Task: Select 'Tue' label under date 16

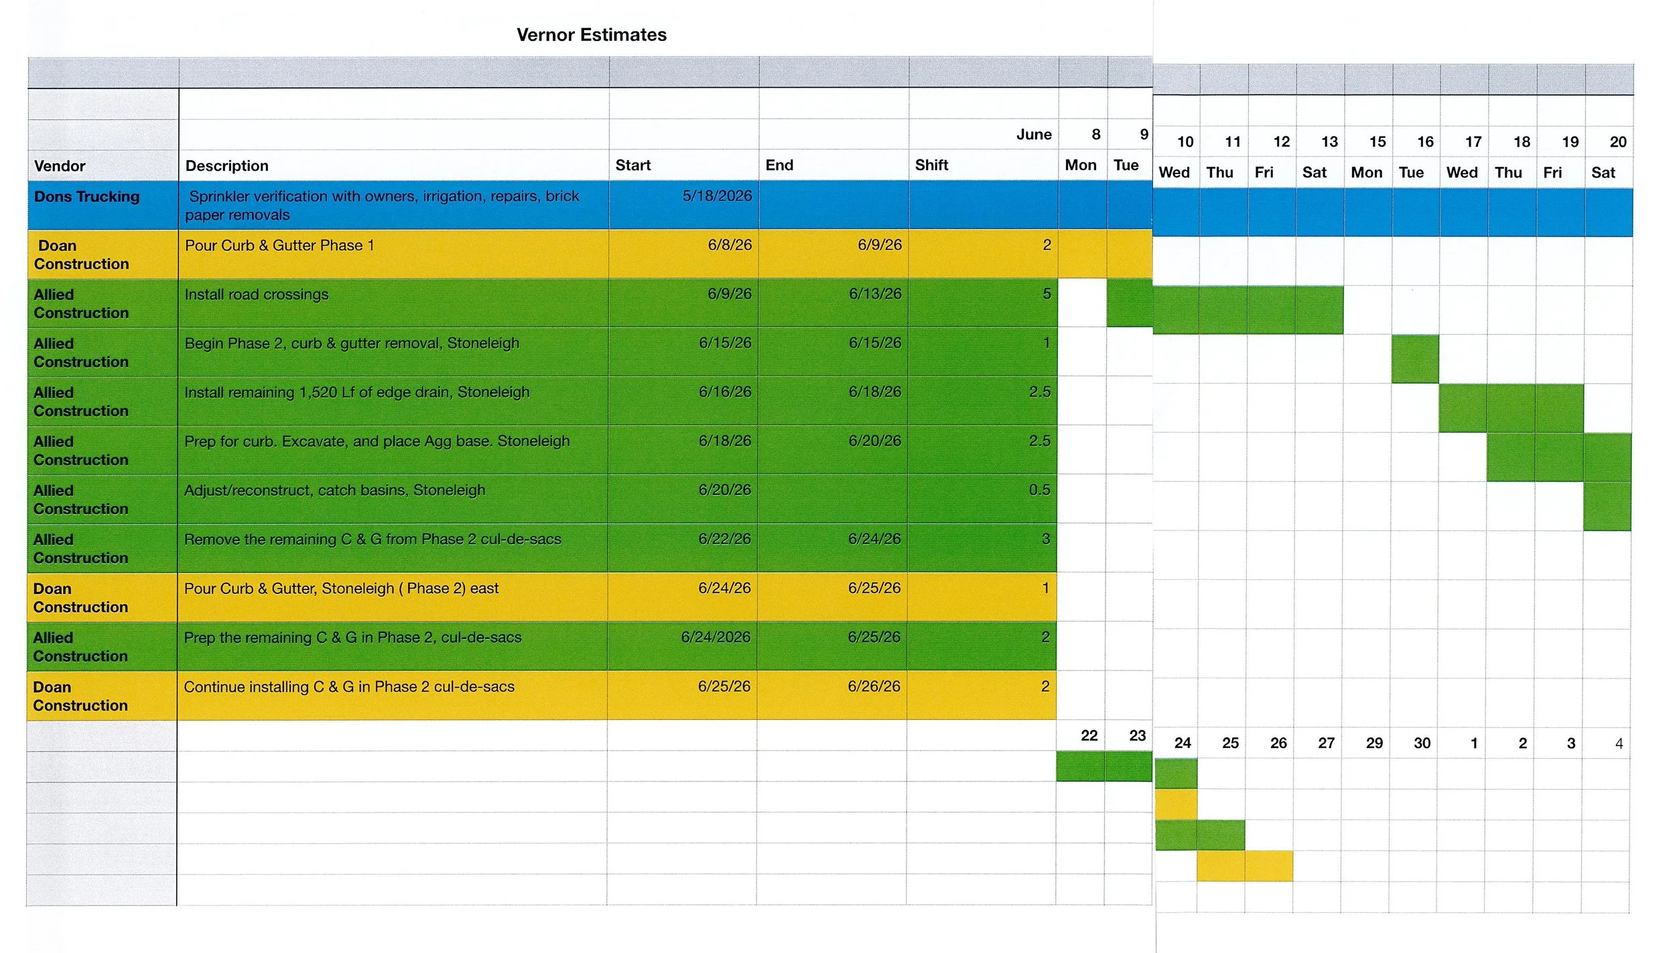Action: click(x=1411, y=173)
